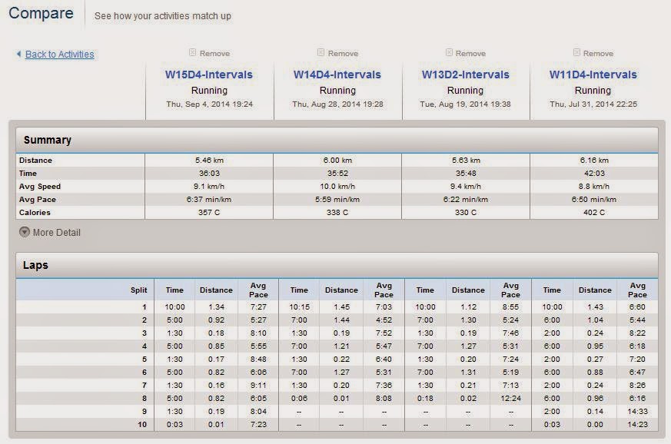Click the Remove icon above W13D2-Intervals
This screenshot has width=671, height=444.
(449, 52)
